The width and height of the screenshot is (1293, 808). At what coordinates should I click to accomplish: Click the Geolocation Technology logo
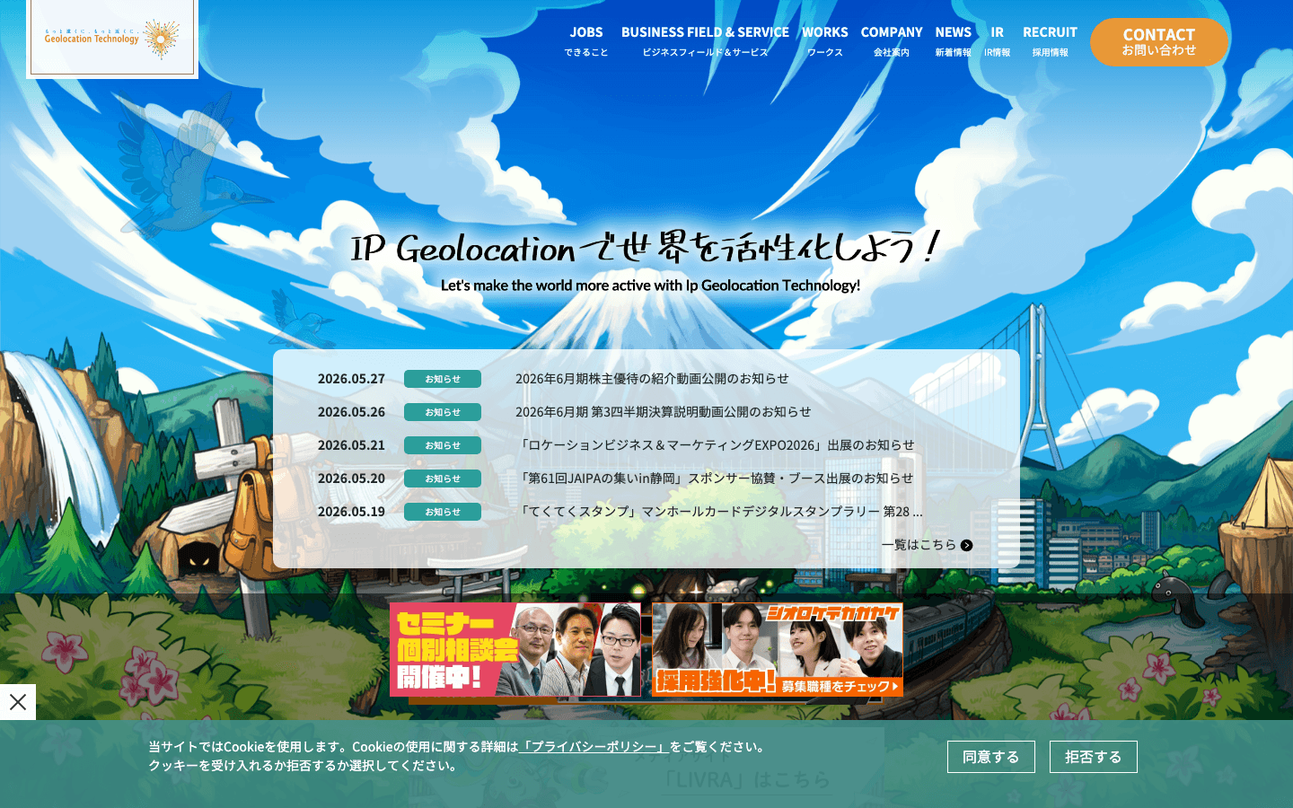112,38
